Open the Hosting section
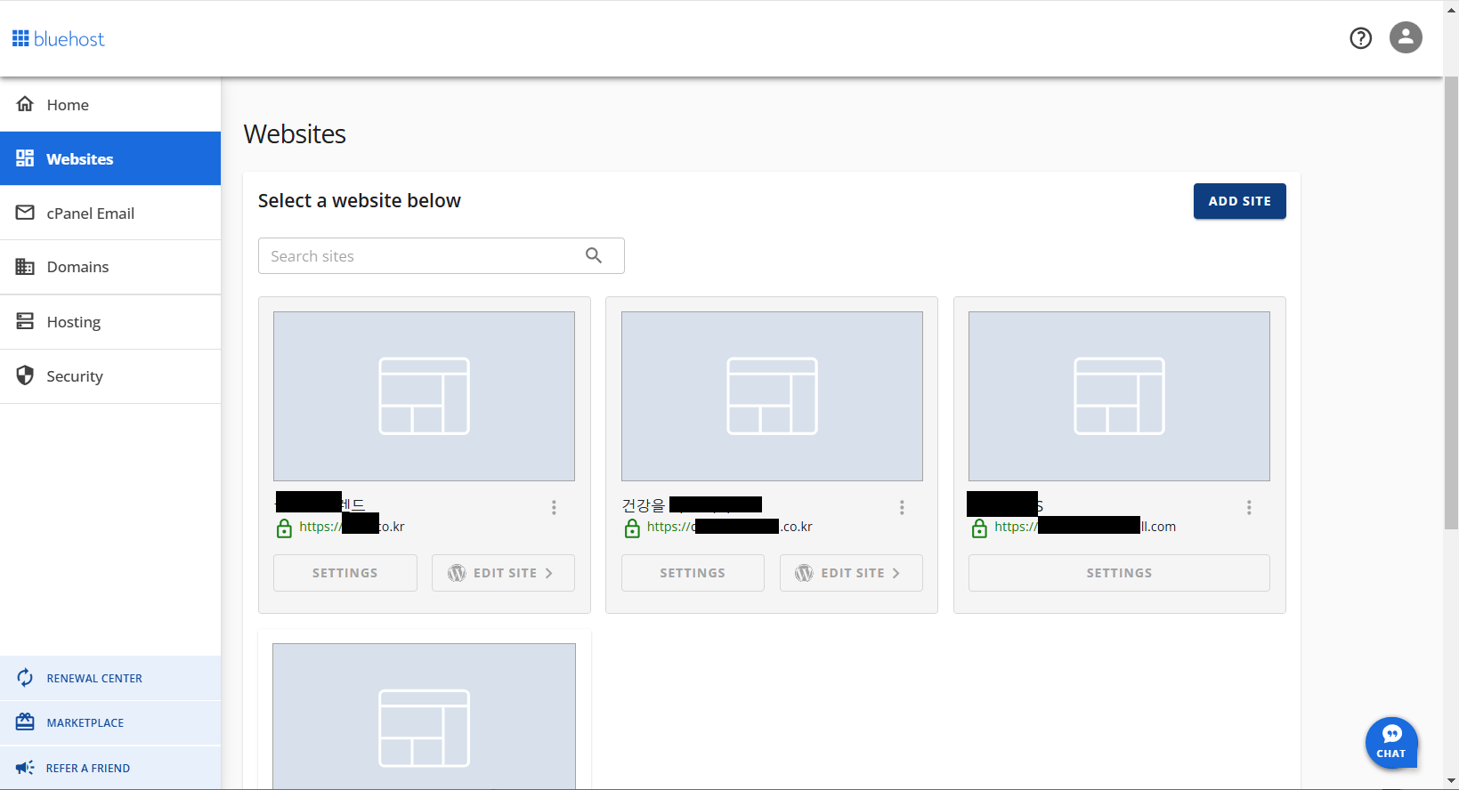Image resolution: width=1459 pixels, height=790 pixels. tap(110, 322)
